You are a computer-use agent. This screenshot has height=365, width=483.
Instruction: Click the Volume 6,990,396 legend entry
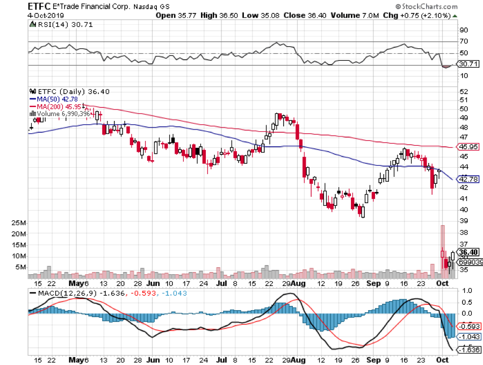[x=63, y=114]
